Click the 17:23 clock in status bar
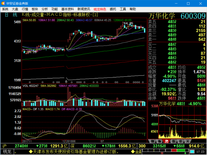The width and height of the screenshot is (207, 155). 200,152
